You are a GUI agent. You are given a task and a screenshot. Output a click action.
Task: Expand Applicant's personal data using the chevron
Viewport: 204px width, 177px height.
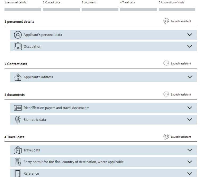click(x=189, y=35)
